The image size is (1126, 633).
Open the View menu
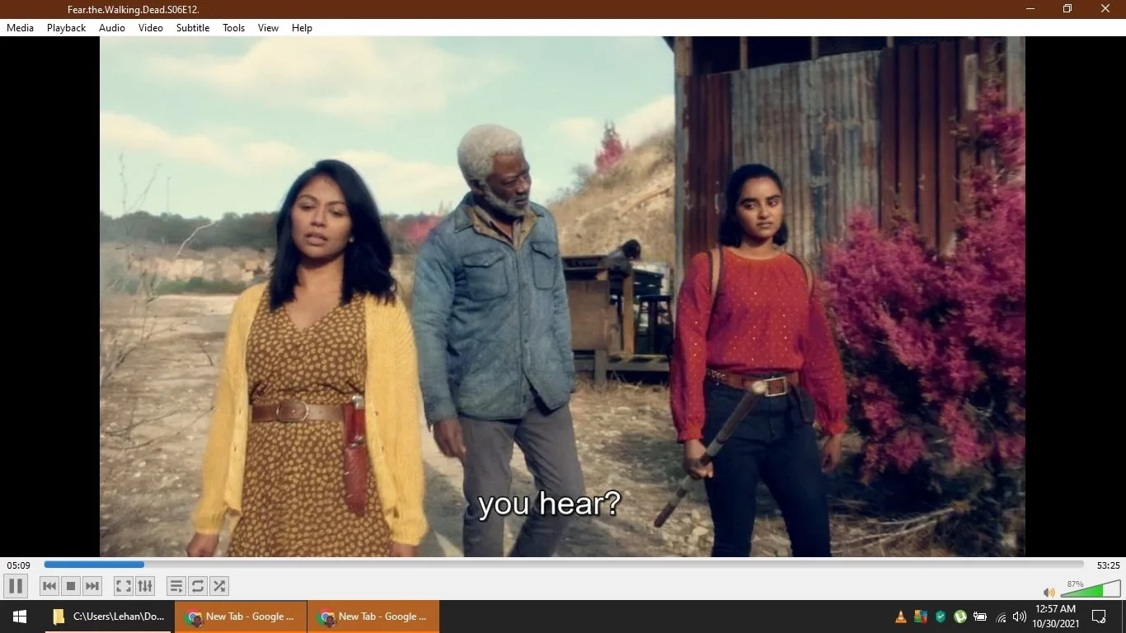point(268,28)
